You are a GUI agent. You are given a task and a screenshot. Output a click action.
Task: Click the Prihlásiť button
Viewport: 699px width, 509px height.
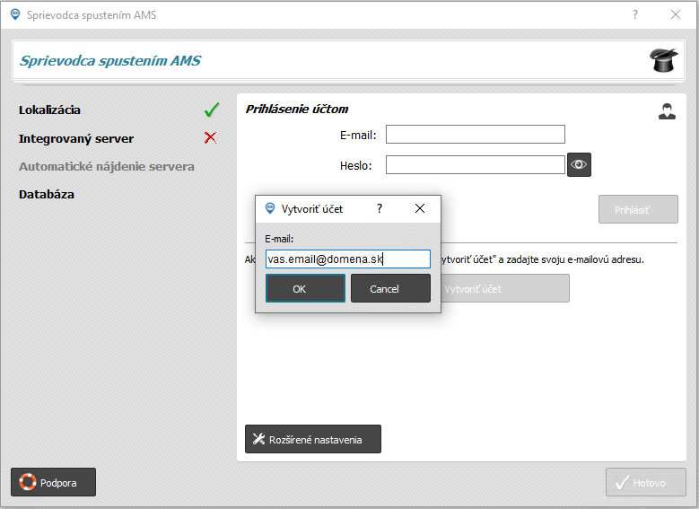point(638,209)
